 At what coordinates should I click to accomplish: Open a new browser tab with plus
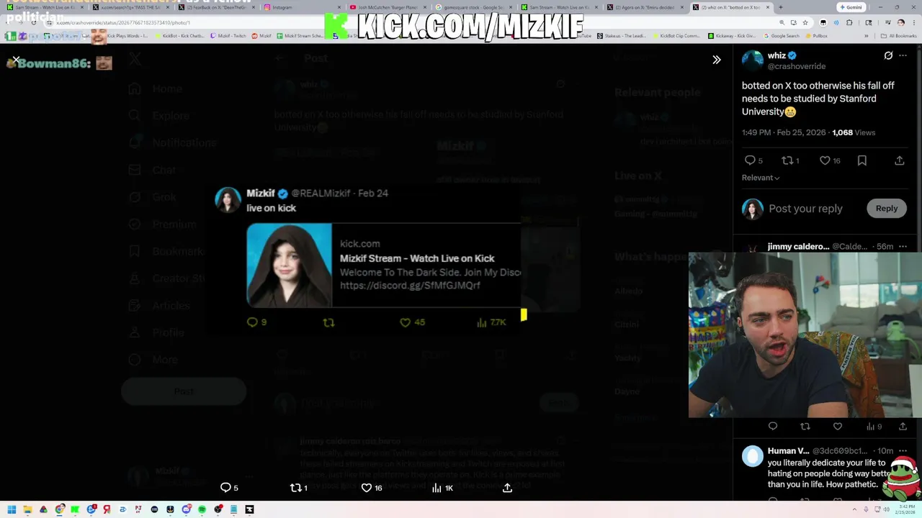[x=780, y=7]
